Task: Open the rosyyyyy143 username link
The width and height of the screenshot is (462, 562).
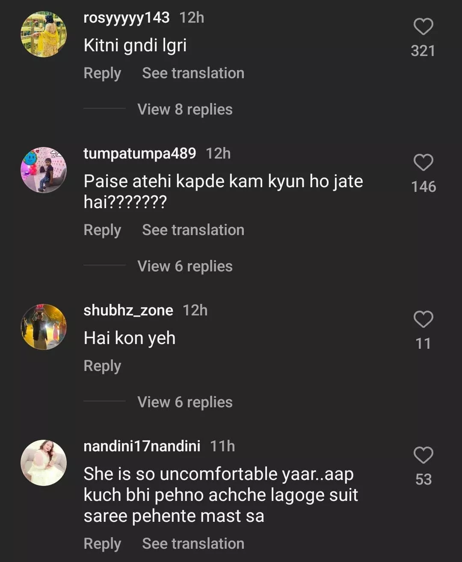Action: 126,18
